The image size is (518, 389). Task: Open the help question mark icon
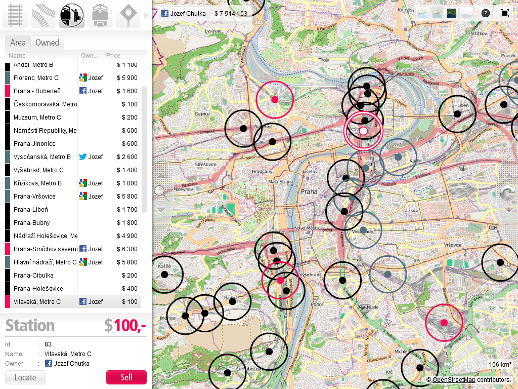pos(485,13)
